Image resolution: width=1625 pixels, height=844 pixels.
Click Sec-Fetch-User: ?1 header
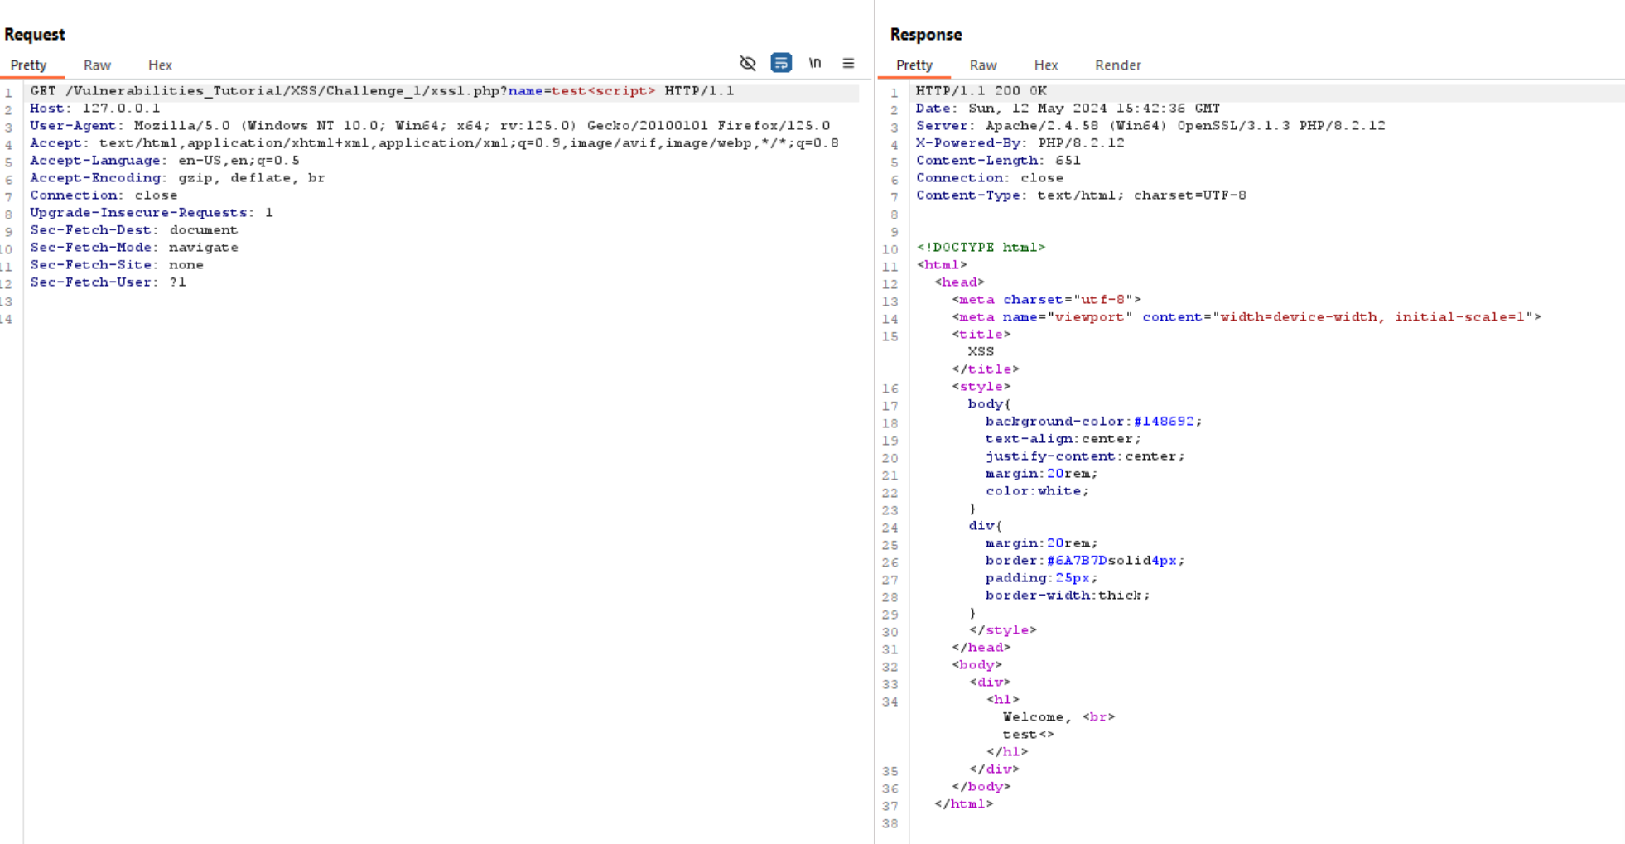[x=108, y=282]
